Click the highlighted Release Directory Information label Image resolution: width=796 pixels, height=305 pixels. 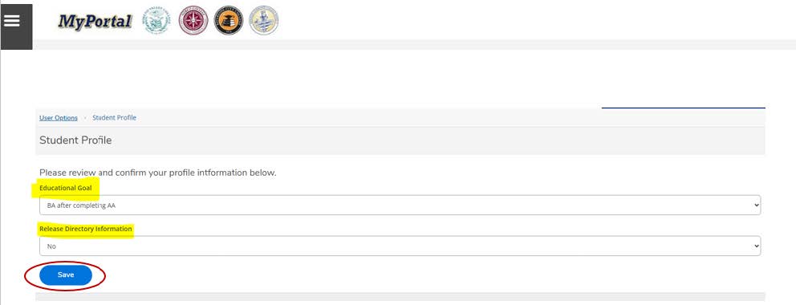click(x=85, y=229)
